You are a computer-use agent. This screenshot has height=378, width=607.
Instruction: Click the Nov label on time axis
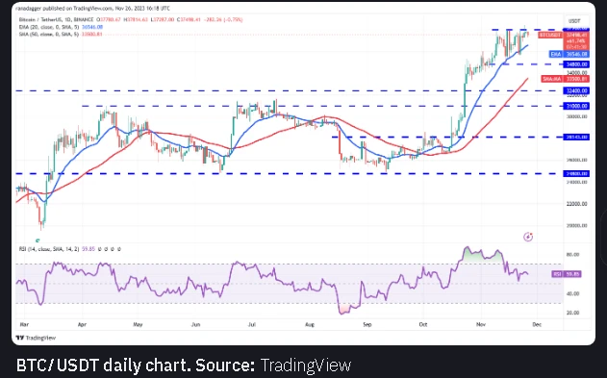[x=481, y=324]
